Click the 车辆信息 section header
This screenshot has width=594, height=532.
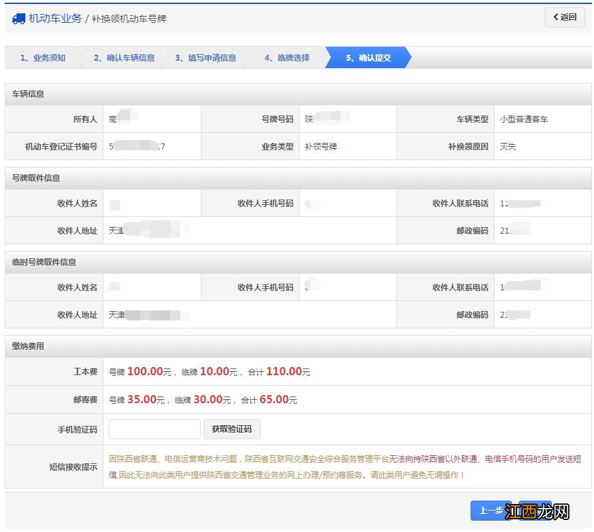(28, 94)
